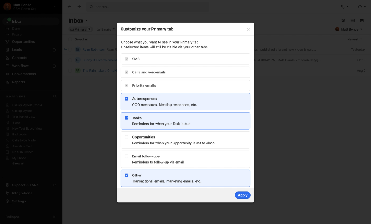Open Leads in the sidebar
The width and height of the screenshot is (371, 224).
[17, 50]
